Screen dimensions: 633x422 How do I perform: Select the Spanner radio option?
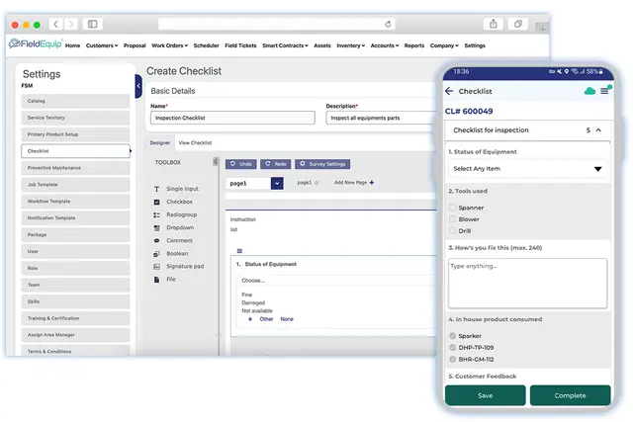pos(453,208)
